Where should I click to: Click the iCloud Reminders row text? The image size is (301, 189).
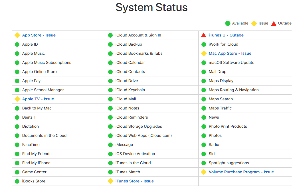click(x=132, y=117)
